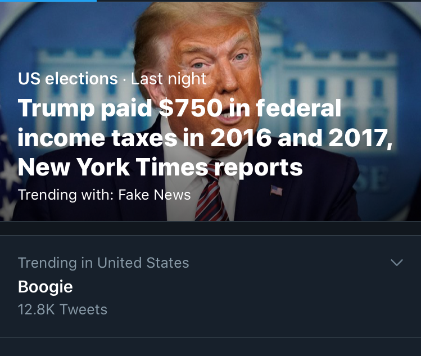The image size is (421, 356).
Task: Click the Trending with label text
Action: (x=66, y=195)
